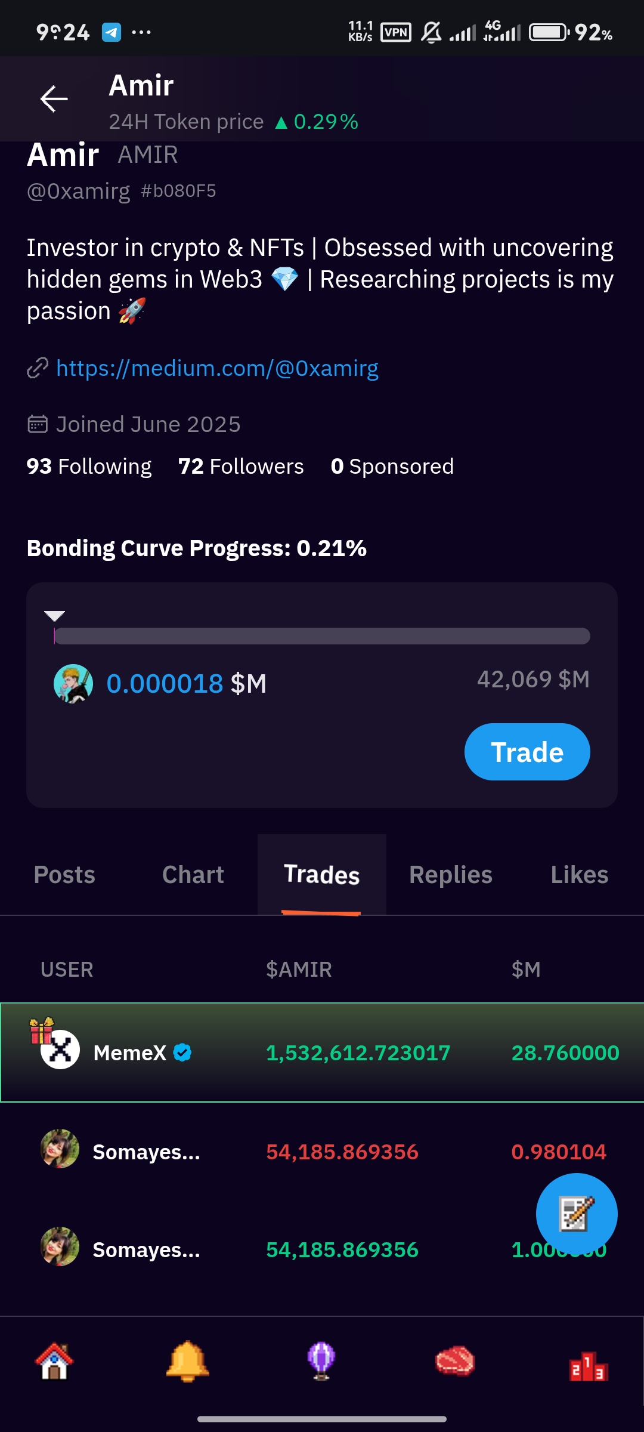The image size is (644, 1432).
Task: Open the first Somayes... trade row avatar
Action: pyautogui.click(x=60, y=1149)
